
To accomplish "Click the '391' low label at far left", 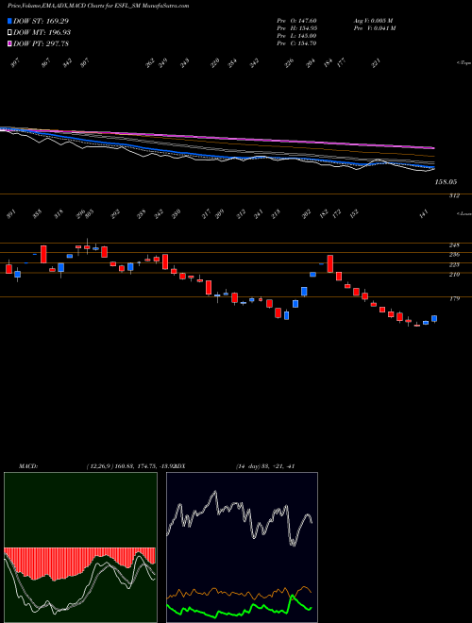I will tap(10, 214).
